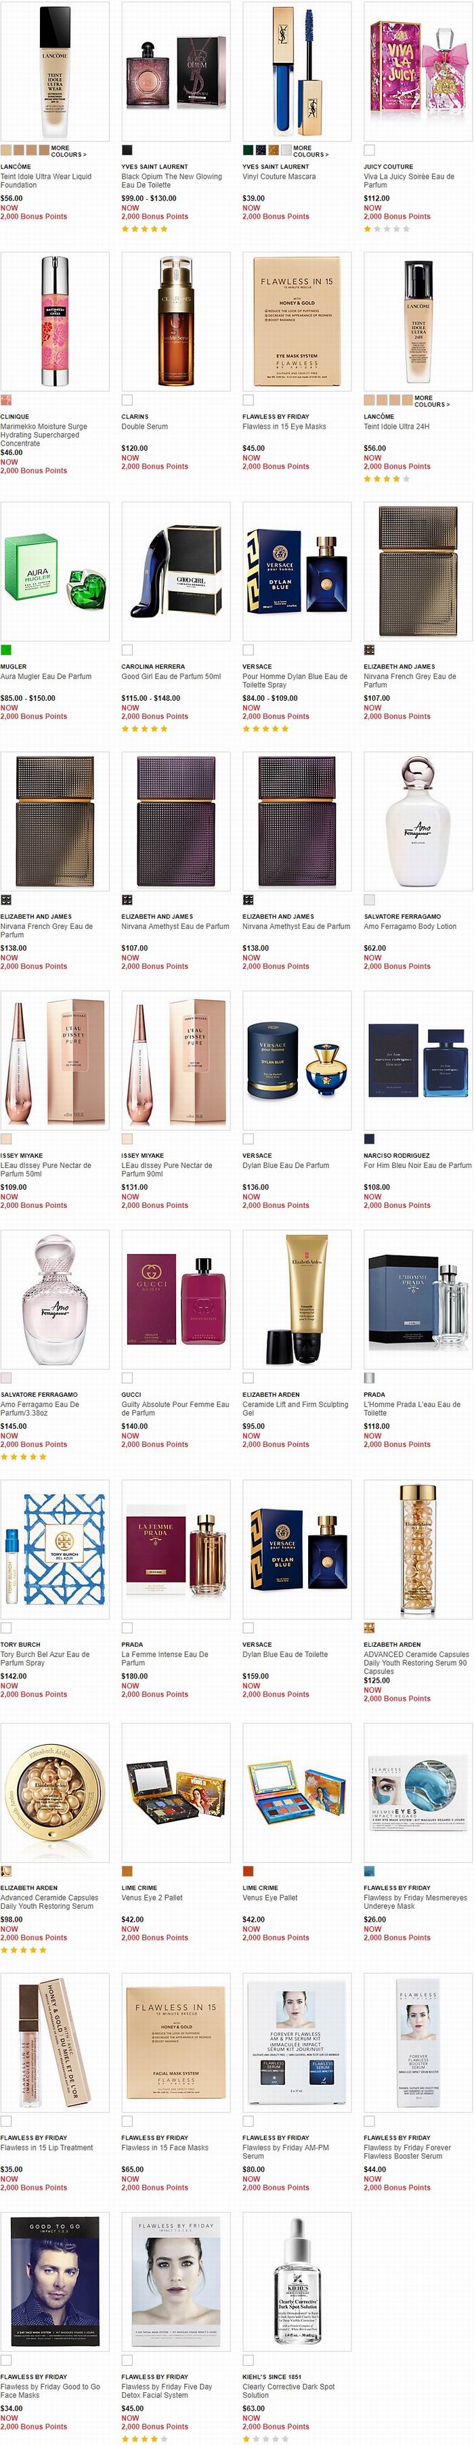Viewport: 474px width, 2445px height.
Task: Pick the pink swatch under Clinique Marimekko Moisture Surge
Action: coord(5,401)
